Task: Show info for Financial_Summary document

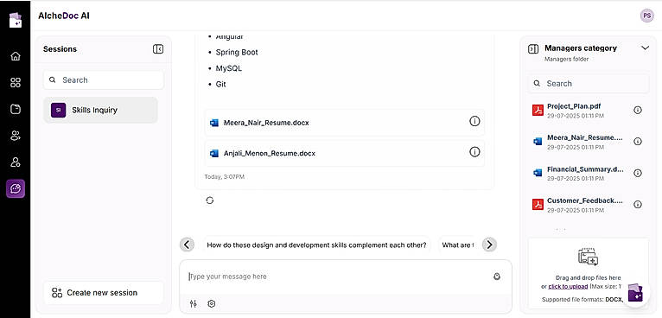Action: click(638, 173)
